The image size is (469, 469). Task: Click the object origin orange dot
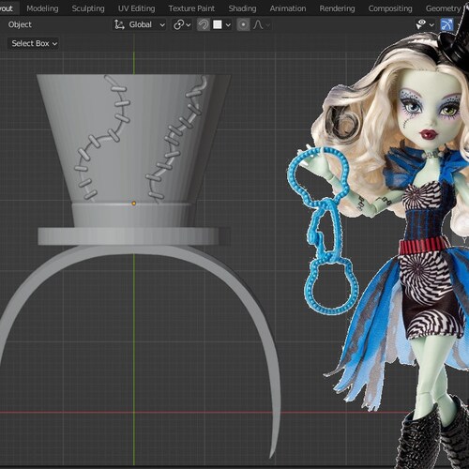[134, 204]
